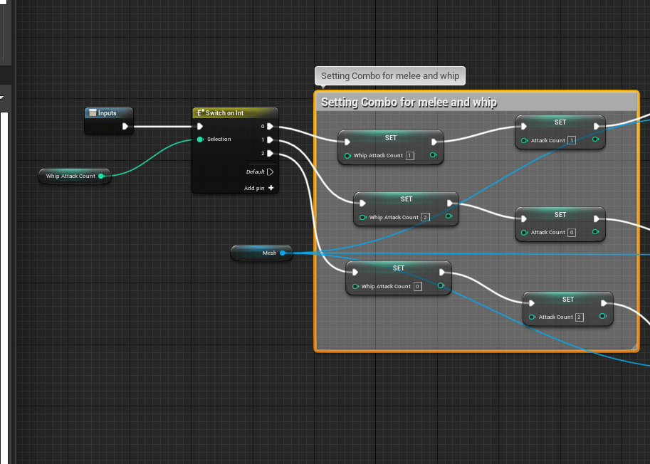This screenshot has height=464, width=650.
Task: Click output pin 2 on Switch on Int
Action: (x=270, y=153)
